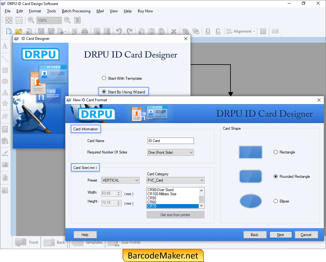Click the Redo arrow icon

[129, 31]
